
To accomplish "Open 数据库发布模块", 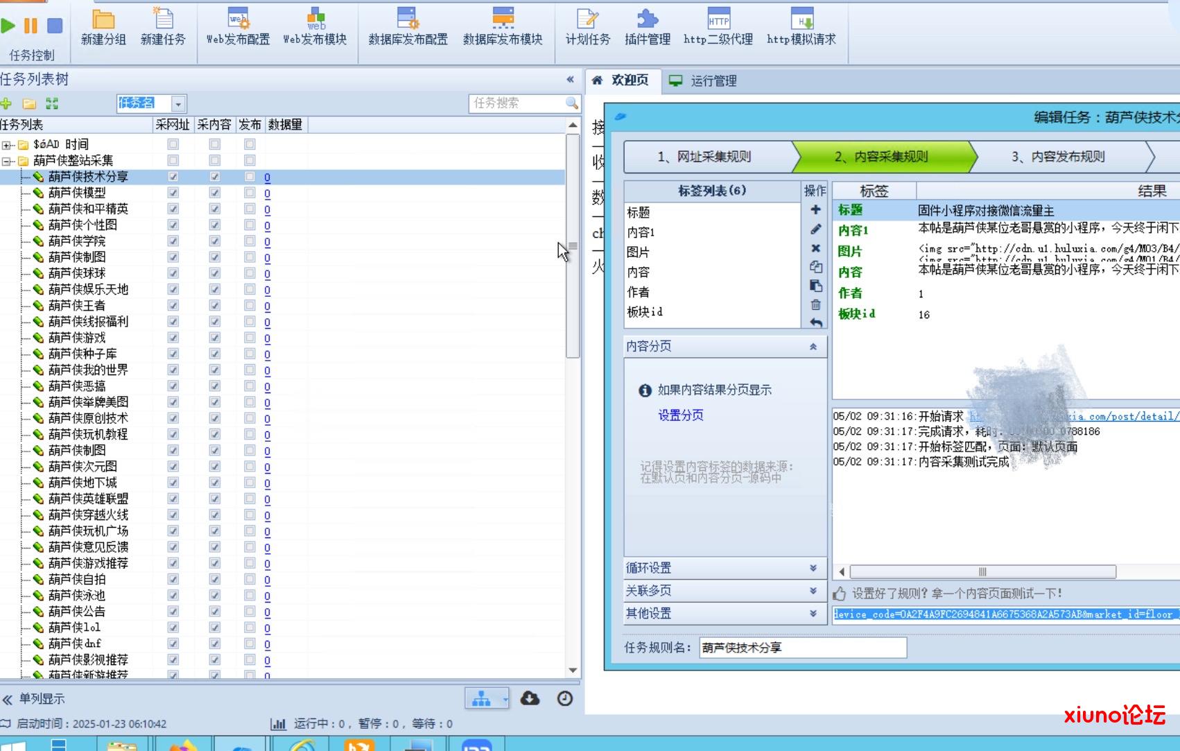I will 503,27.
